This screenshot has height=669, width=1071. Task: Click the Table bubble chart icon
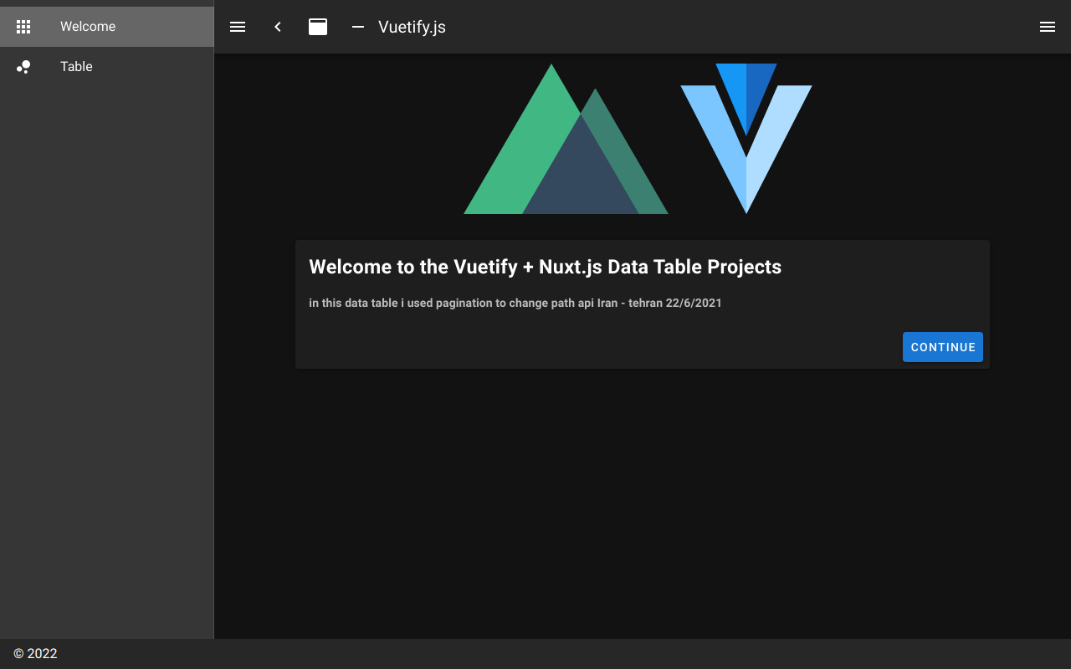pyautogui.click(x=23, y=67)
